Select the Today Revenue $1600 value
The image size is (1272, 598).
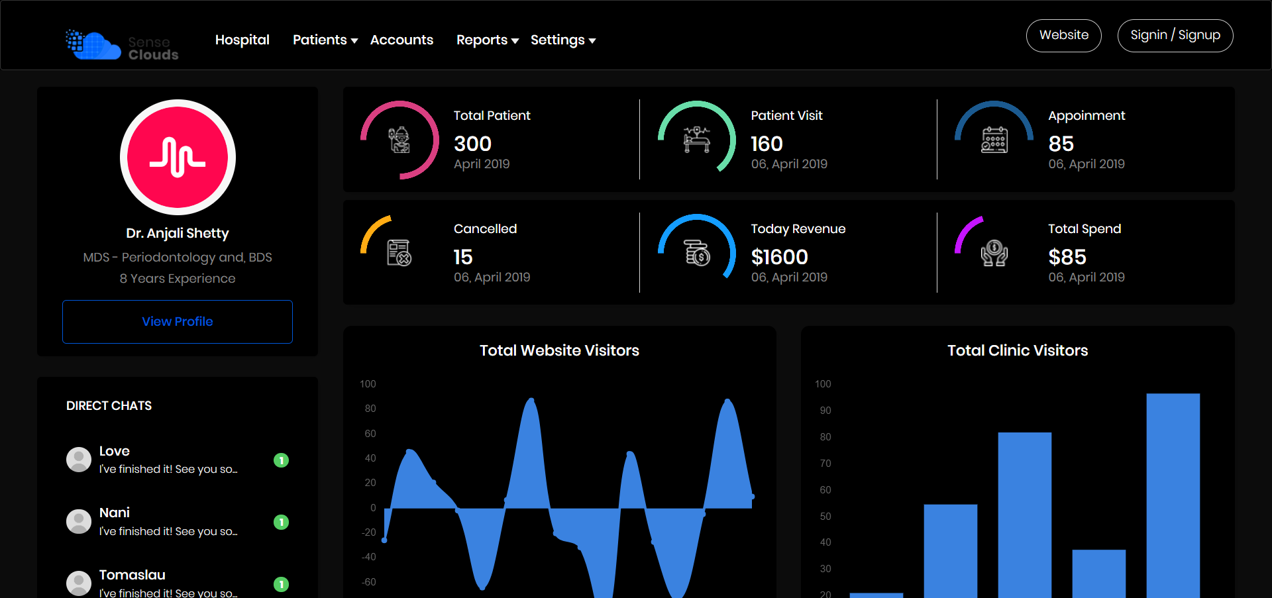[x=780, y=257]
